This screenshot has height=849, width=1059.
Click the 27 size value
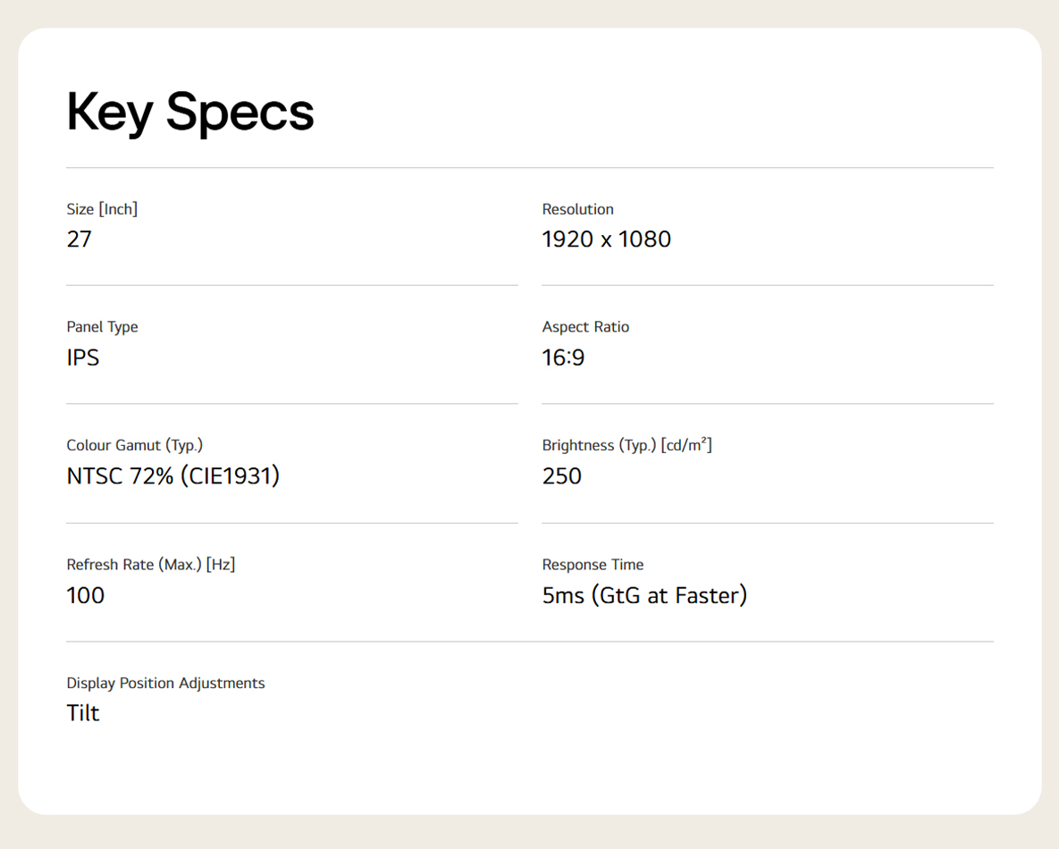pos(79,240)
